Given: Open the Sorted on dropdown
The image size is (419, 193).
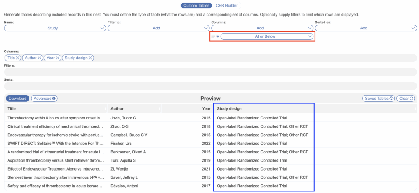Looking at the screenshot, I should click(366, 28).
